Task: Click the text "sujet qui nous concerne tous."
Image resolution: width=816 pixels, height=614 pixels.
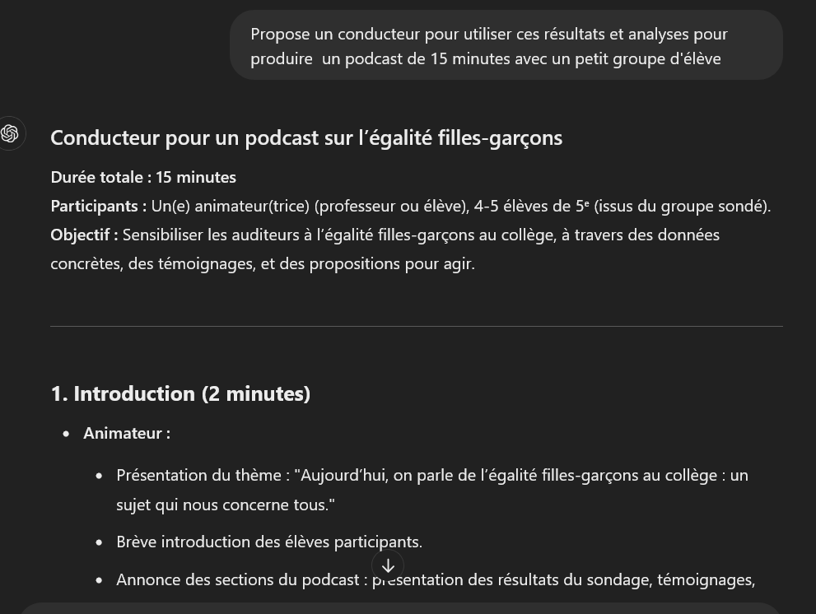Action: (x=226, y=505)
